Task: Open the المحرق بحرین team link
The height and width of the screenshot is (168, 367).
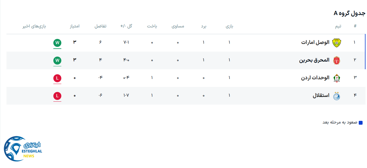Action: [x=314, y=60]
